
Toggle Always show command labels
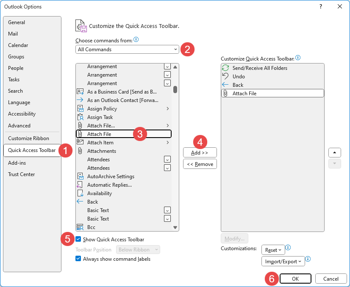[x=78, y=259]
